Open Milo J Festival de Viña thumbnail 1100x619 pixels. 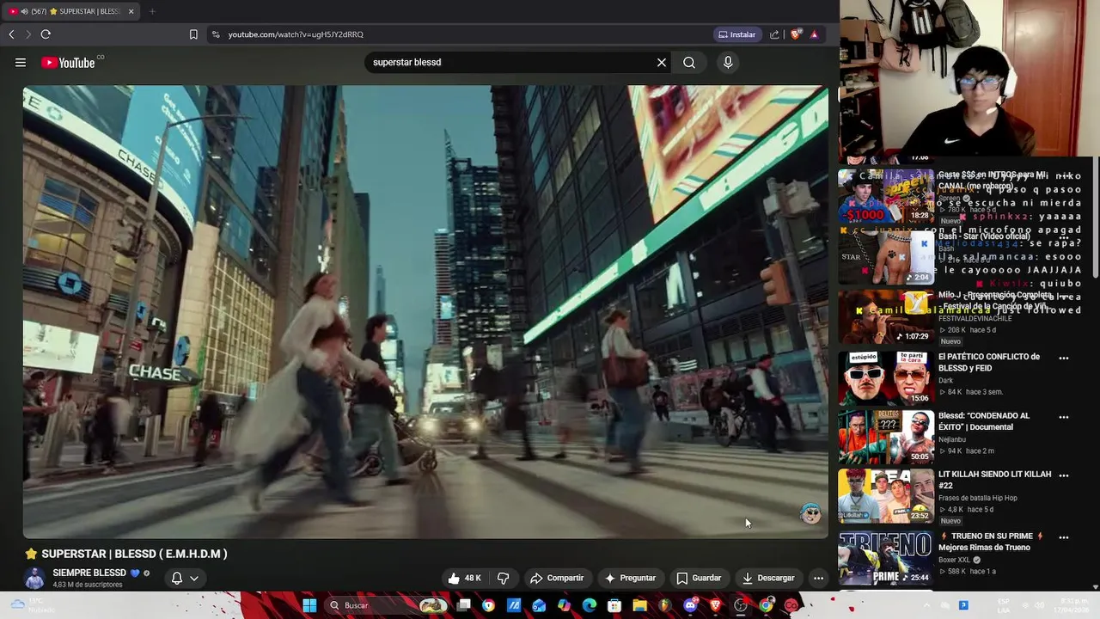click(x=886, y=316)
